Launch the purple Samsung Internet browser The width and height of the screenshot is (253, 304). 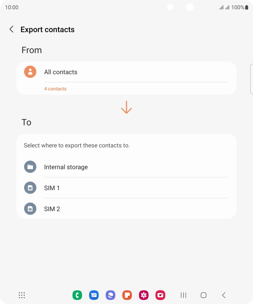[110, 295]
